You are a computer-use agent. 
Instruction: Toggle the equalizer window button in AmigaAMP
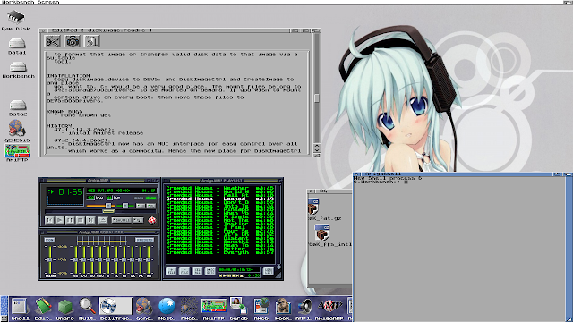coord(141,206)
